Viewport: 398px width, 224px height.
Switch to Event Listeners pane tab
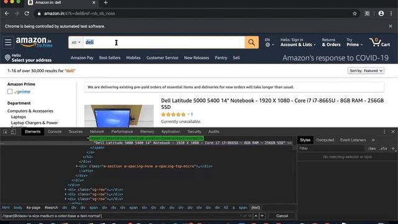click(353, 140)
